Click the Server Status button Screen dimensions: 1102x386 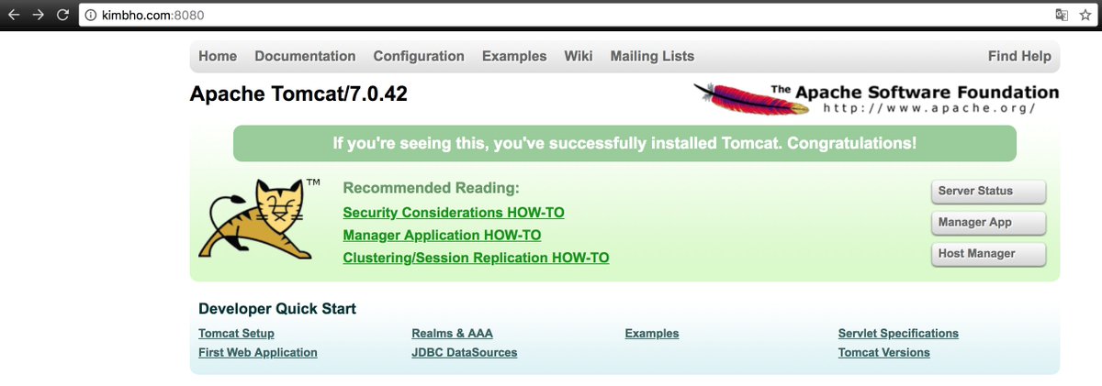[x=988, y=192]
